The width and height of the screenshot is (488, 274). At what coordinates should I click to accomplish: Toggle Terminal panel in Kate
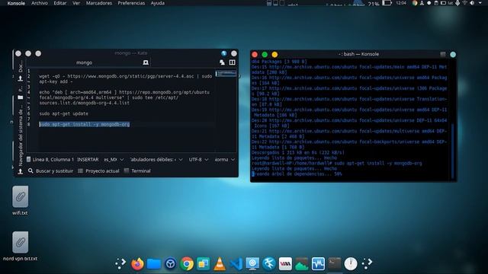point(137,170)
